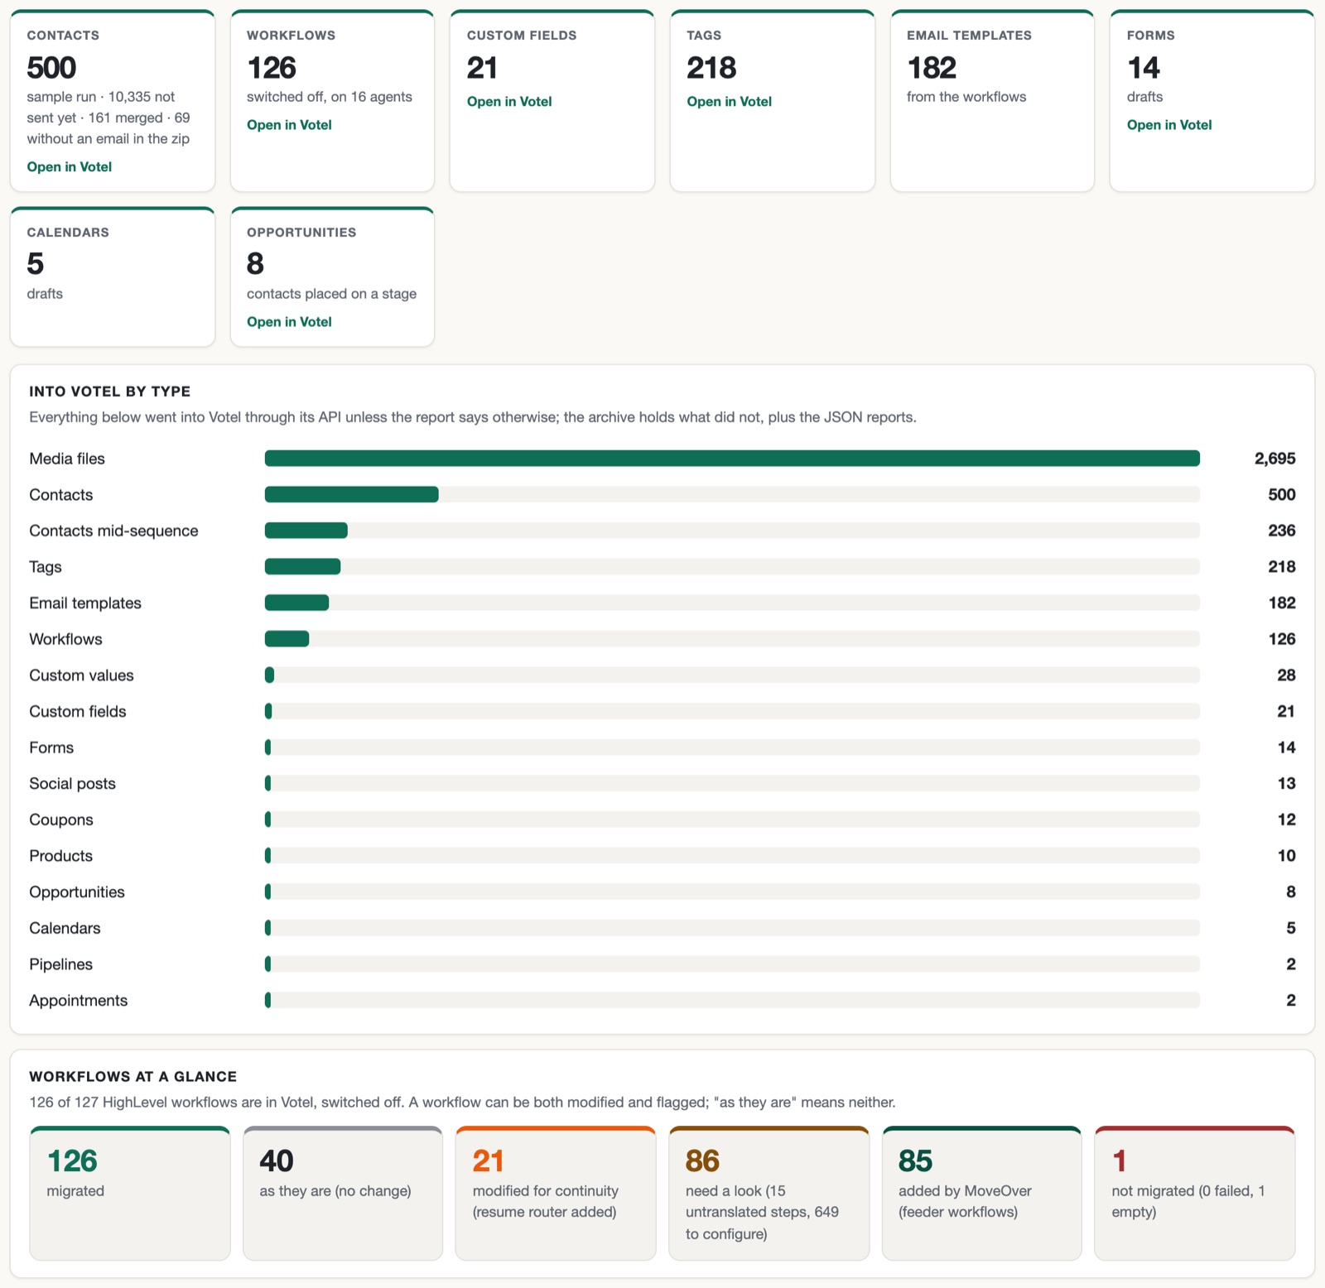The image size is (1325, 1288).
Task: Open Forms in Votel link
Action: 1169,125
